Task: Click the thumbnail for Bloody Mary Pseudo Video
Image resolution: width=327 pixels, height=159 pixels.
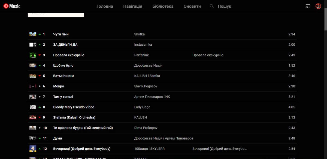Action: [33, 107]
